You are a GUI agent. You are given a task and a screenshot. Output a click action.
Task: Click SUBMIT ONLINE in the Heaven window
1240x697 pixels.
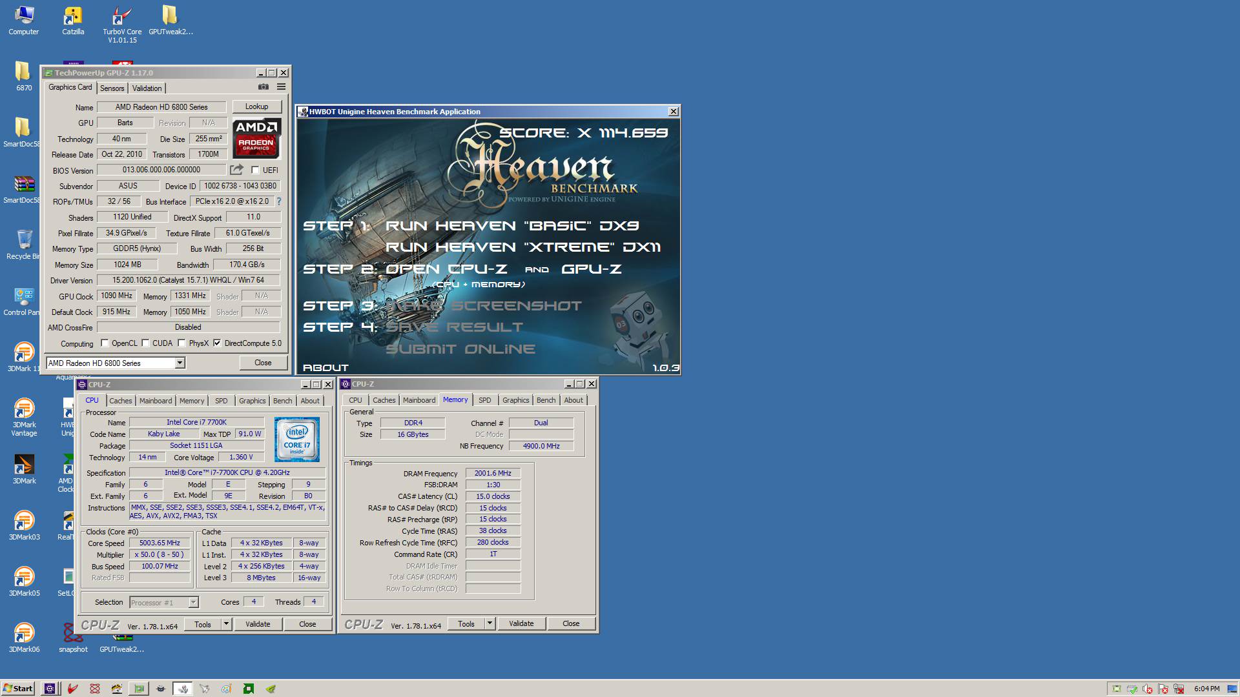pos(460,349)
